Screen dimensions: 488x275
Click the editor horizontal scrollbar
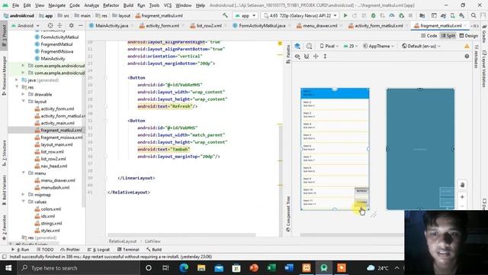click(181, 235)
